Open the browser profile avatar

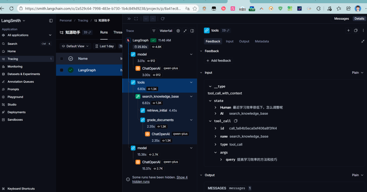coord(358,9)
